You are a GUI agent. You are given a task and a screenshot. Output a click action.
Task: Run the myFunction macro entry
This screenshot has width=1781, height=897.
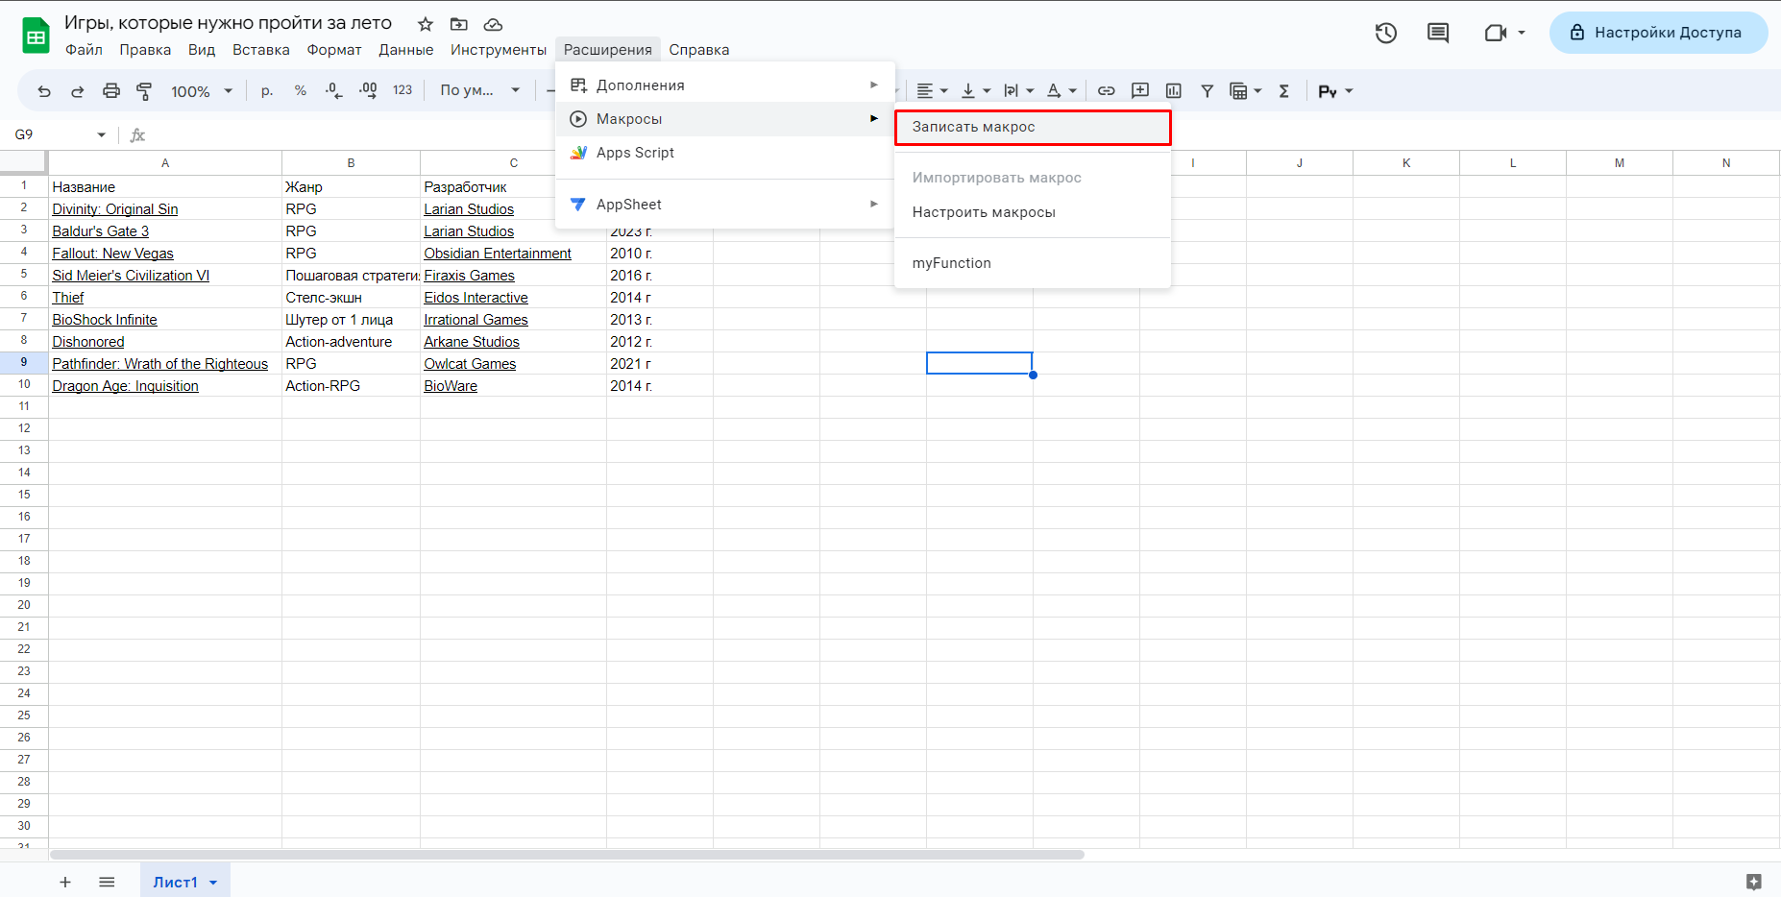point(1033,263)
